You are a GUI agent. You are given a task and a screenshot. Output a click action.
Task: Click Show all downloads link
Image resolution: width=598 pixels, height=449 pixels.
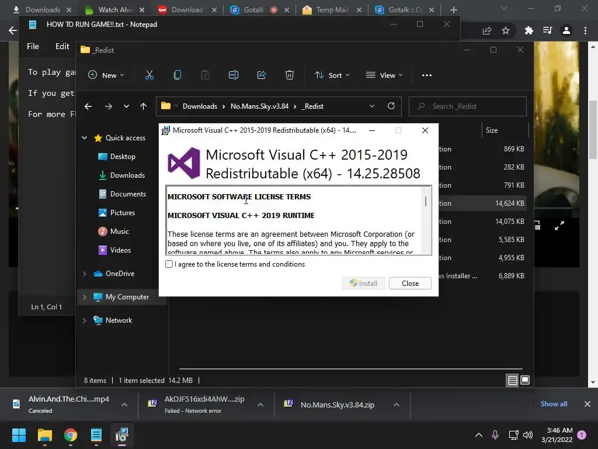(554, 404)
